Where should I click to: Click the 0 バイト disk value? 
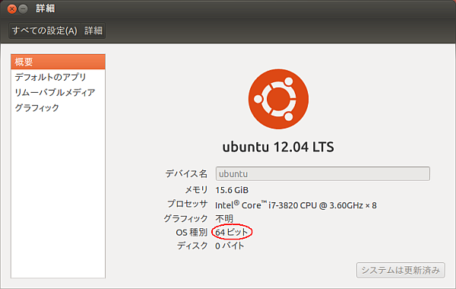coord(230,246)
